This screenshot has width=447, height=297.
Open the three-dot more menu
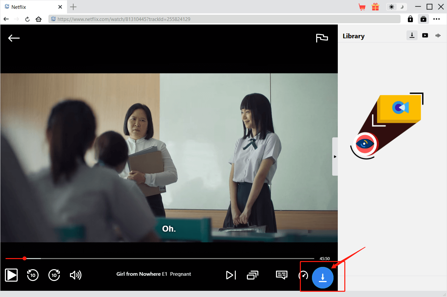437,19
